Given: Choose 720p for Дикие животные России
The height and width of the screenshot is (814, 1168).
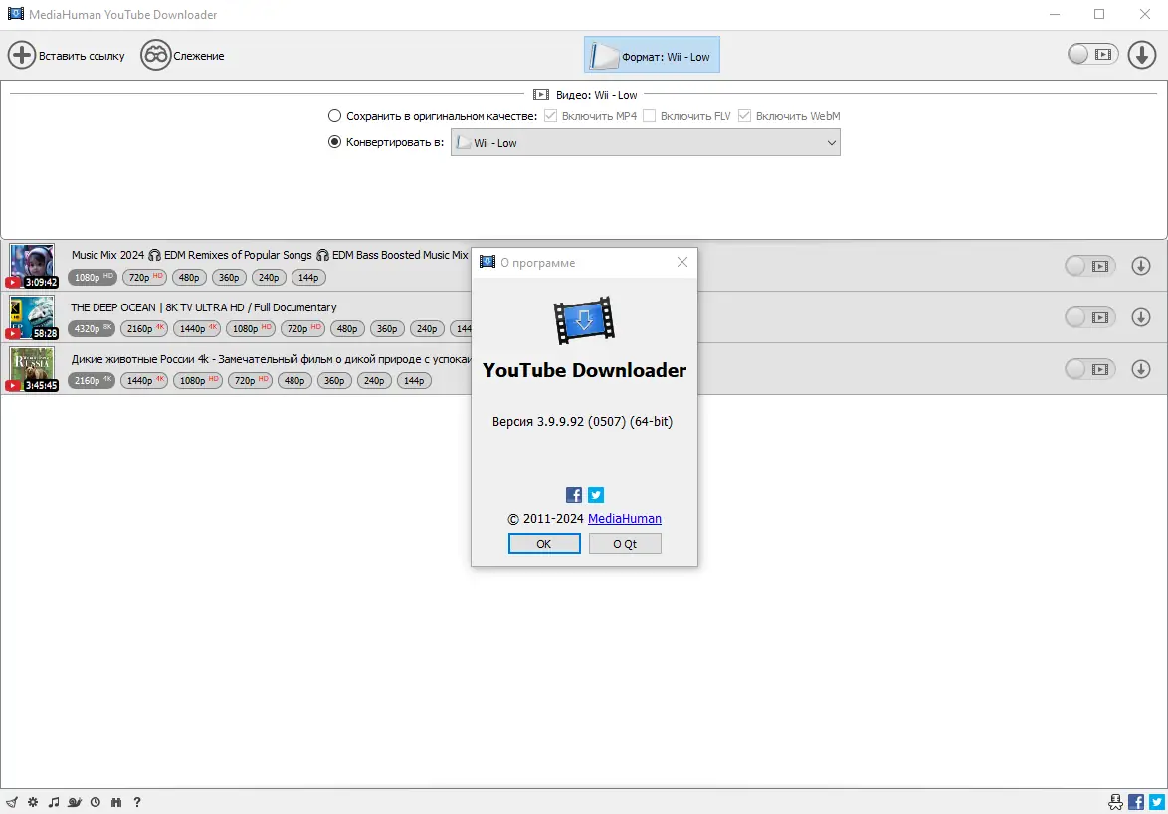Looking at the screenshot, I should pos(250,380).
